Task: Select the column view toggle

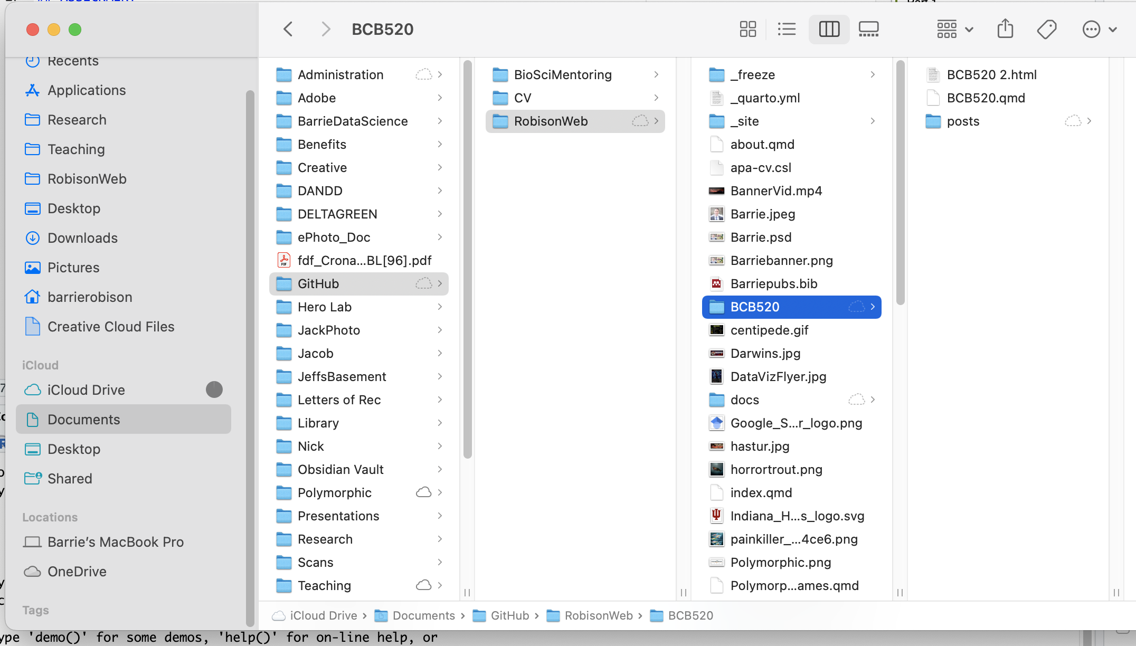Action: pos(829,29)
